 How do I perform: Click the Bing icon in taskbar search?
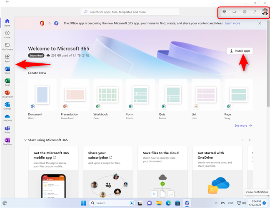(132, 203)
